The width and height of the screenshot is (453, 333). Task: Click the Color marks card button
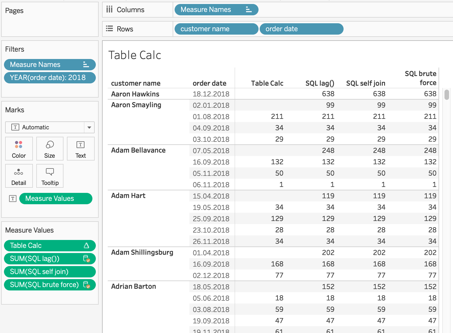[x=19, y=149]
